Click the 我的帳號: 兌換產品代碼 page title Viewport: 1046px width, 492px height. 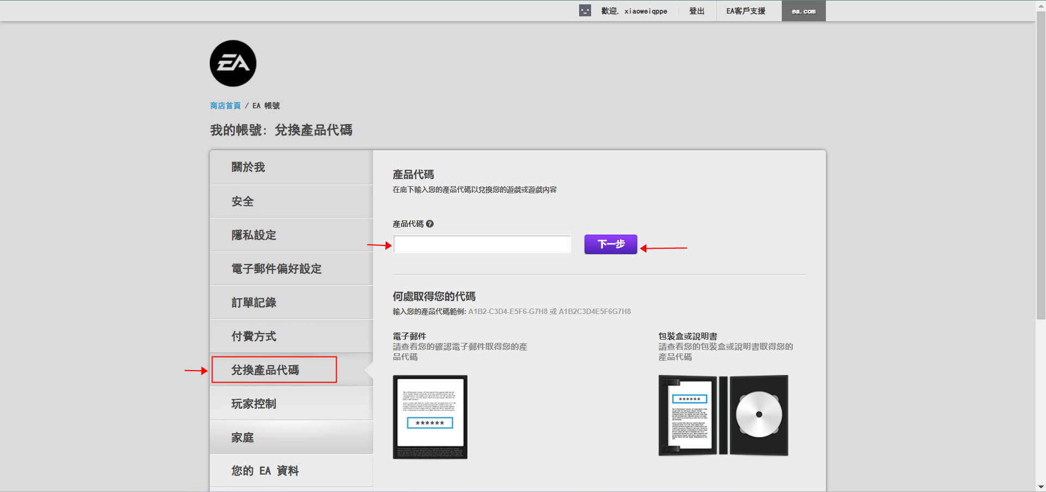[x=281, y=130]
